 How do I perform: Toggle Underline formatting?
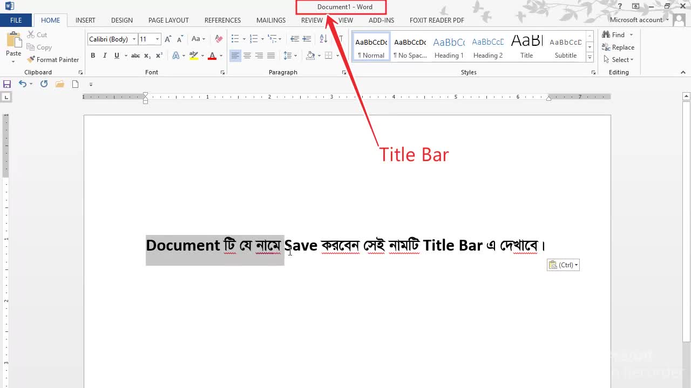pyautogui.click(x=117, y=56)
